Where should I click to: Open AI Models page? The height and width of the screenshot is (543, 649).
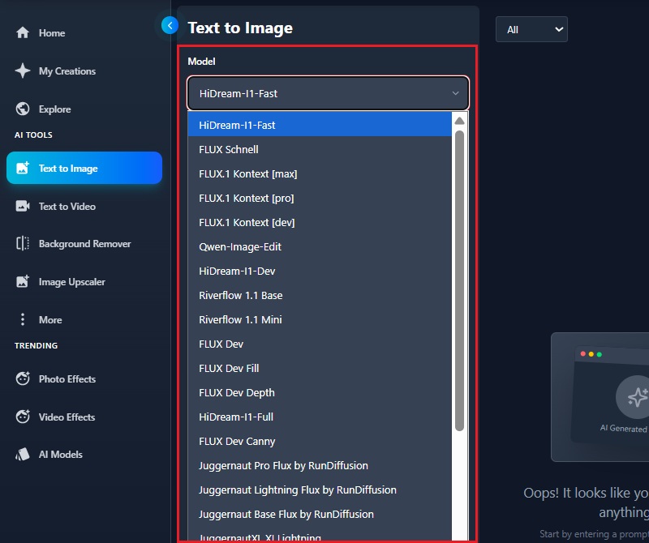pos(60,455)
